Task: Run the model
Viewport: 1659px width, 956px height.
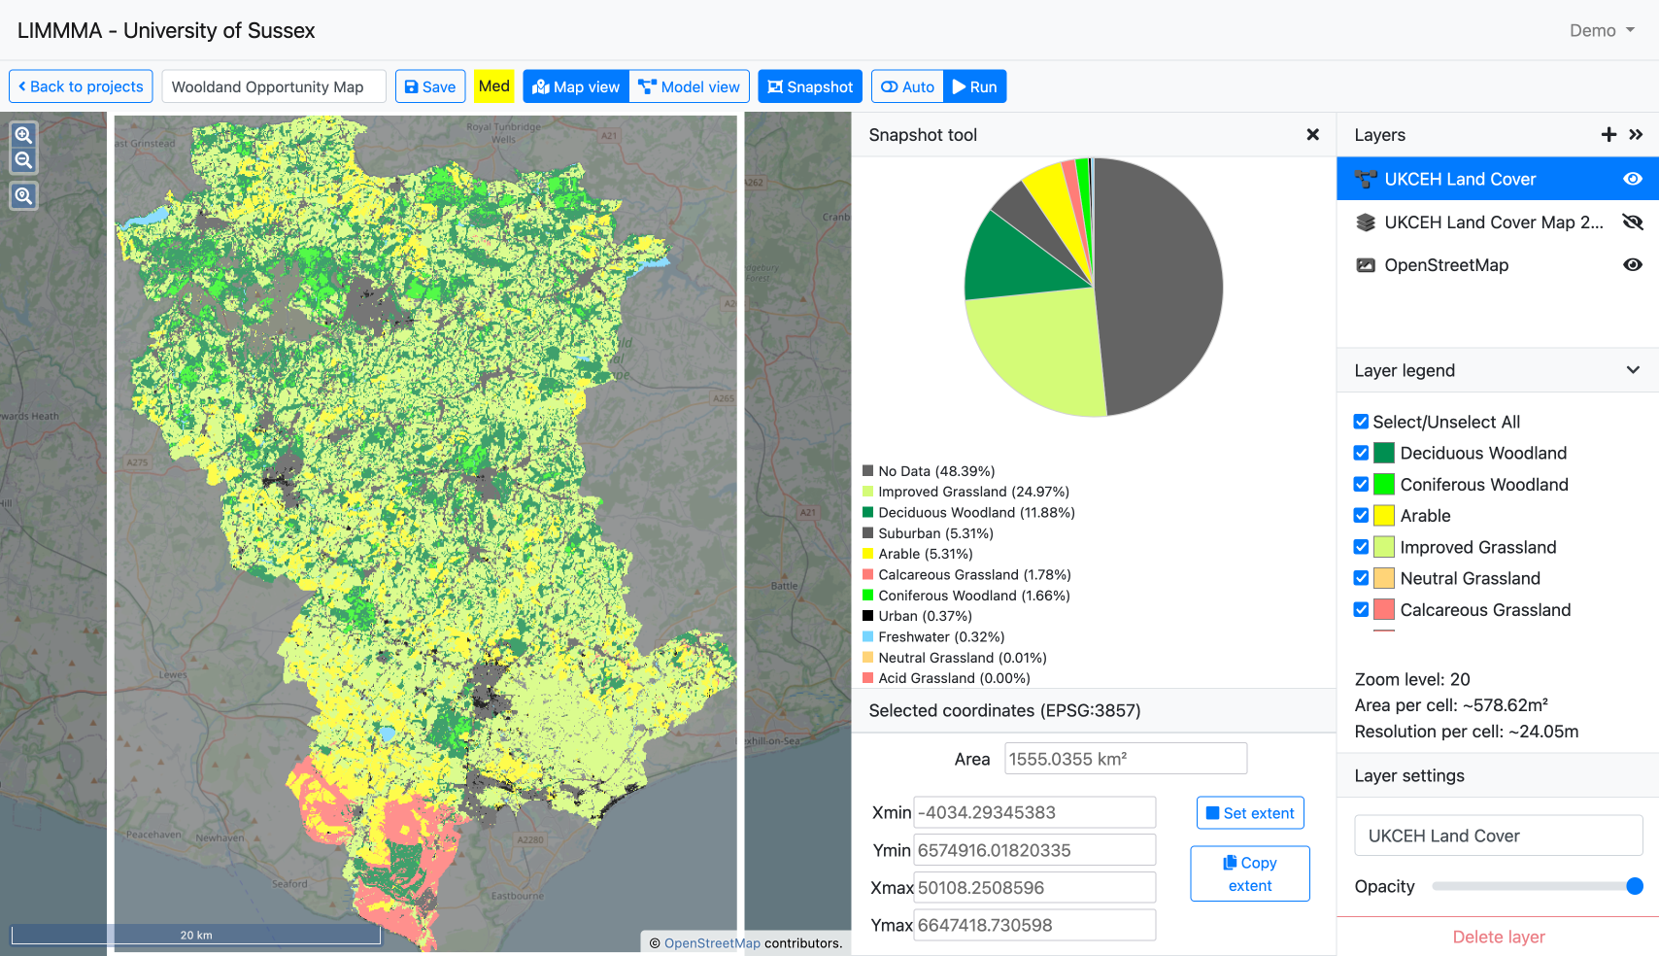Action: pos(974,86)
